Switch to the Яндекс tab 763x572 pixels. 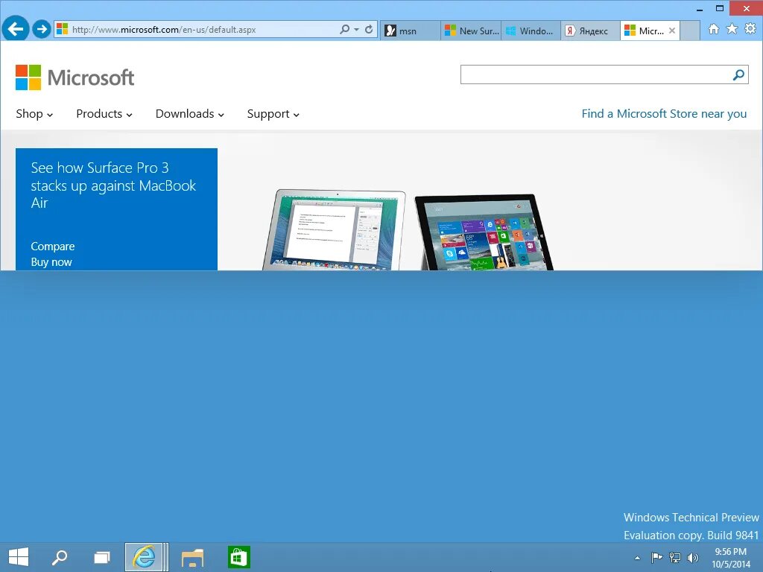[x=591, y=31]
